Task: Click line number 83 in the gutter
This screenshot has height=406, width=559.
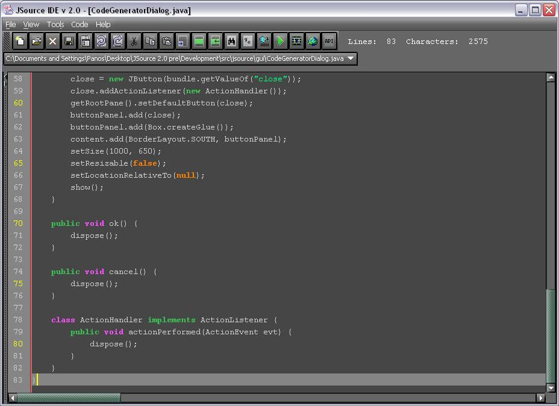Action: pos(18,380)
